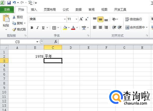Open the font color dropdown arrow
The height and width of the screenshot is (111, 153).
pos(77,28)
